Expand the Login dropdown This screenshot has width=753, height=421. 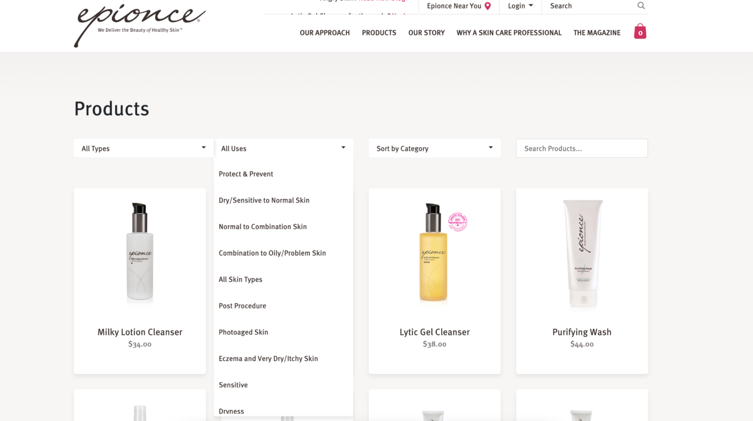[520, 5]
